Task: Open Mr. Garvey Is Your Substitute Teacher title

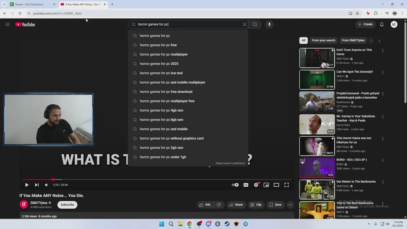Action: [355, 118]
